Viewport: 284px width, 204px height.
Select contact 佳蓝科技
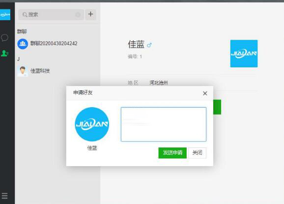pos(57,71)
